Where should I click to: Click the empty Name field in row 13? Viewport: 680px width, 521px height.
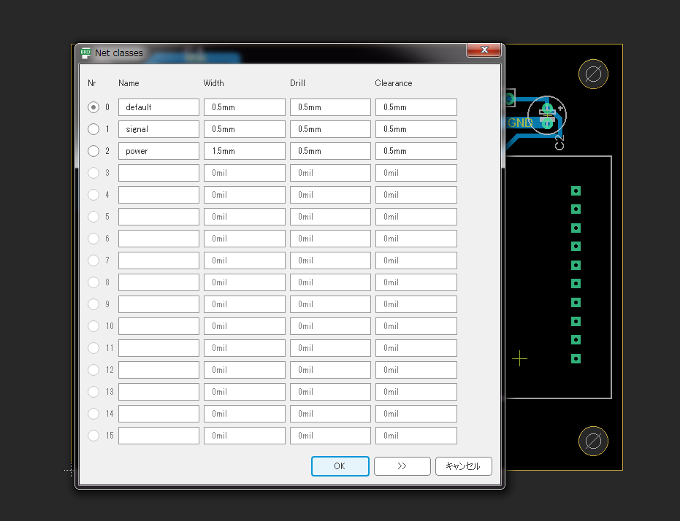click(x=158, y=392)
